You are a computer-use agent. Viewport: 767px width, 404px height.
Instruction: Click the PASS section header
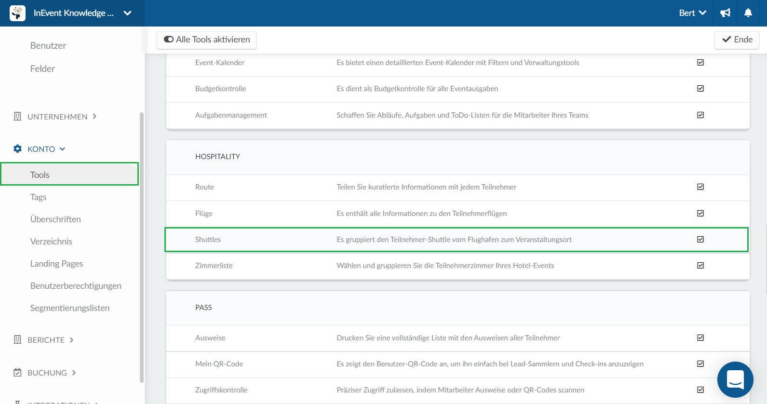[203, 307]
